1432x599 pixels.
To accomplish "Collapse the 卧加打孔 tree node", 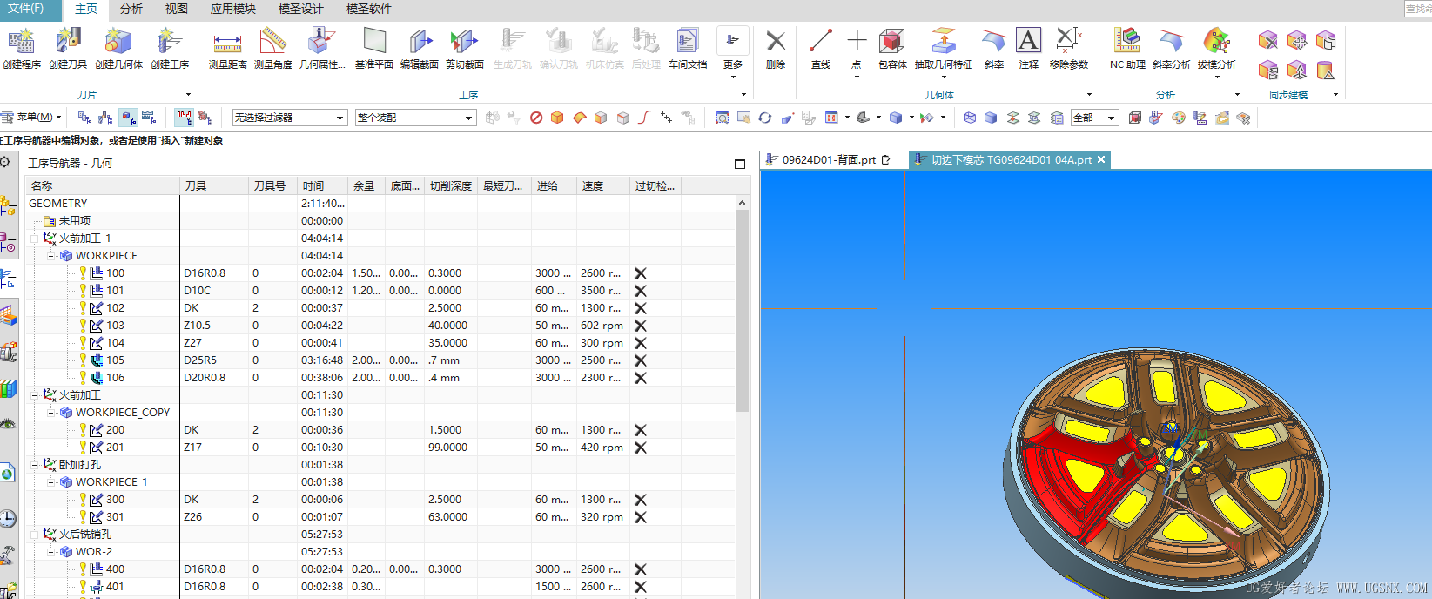I will point(36,464).
